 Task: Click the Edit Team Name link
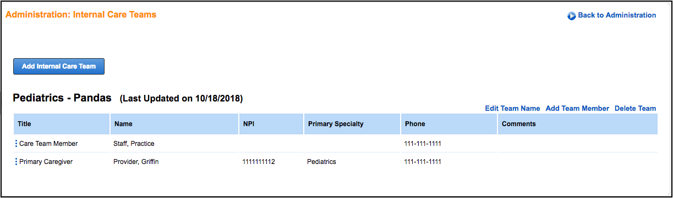[512, 109]
